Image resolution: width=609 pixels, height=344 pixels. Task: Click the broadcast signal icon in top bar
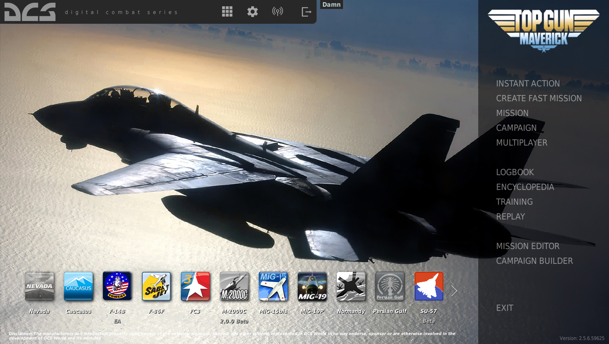tap(278, 12)
